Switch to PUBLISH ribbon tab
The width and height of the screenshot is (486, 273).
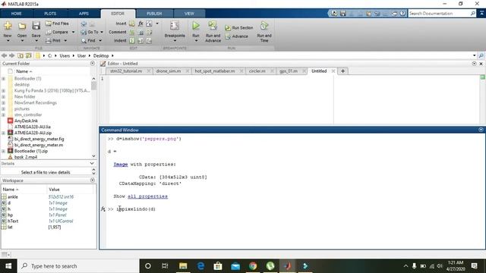154,14
